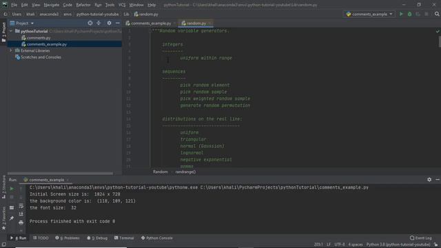
Task: Expand External Libraries node
Action: coord(11,50)
